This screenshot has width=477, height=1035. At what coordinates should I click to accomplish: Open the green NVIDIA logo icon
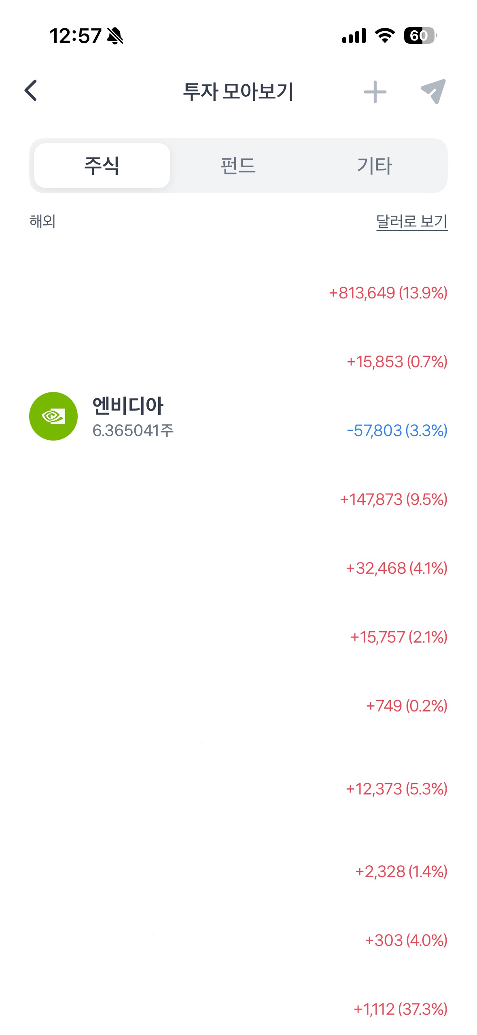(53, 416)
